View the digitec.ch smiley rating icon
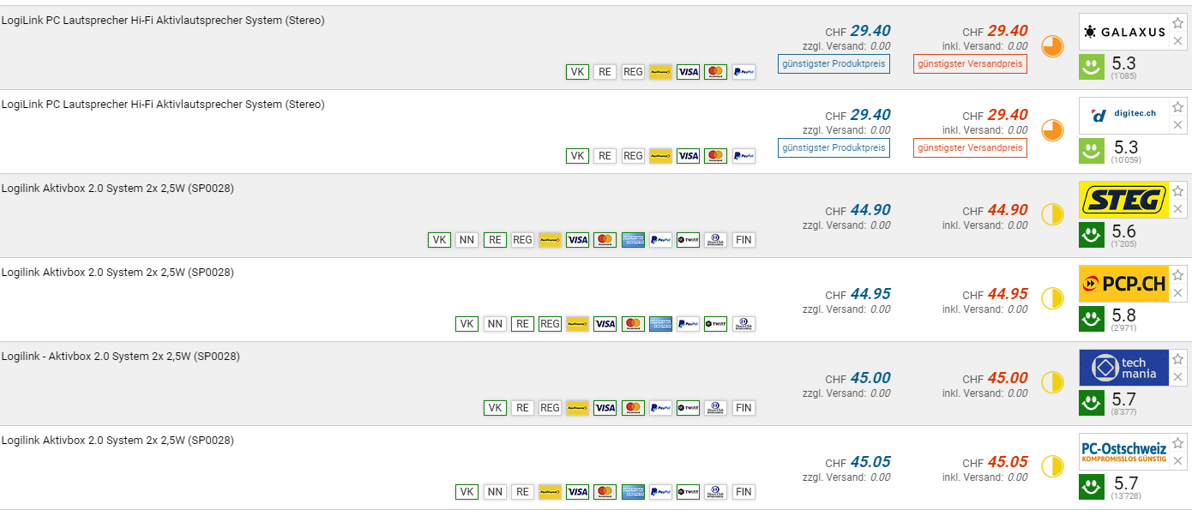1192x510 pixels. [1092, 150]
